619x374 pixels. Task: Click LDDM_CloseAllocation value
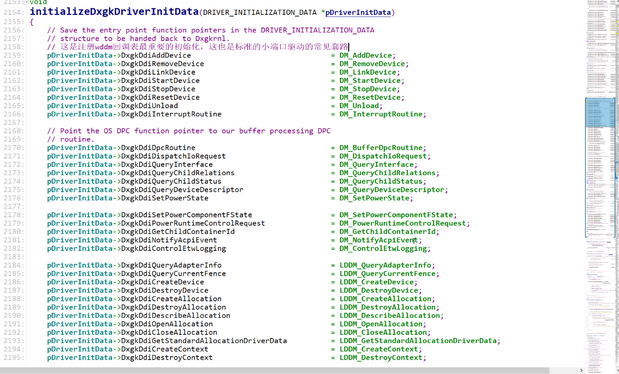(383, 332)
